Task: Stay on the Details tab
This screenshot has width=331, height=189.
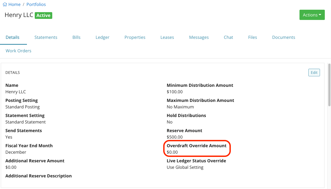Action: coord(12,37)
